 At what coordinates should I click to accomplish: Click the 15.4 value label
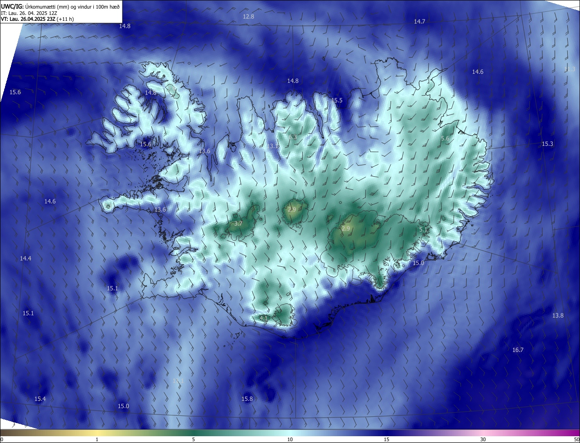click(40, 399)
